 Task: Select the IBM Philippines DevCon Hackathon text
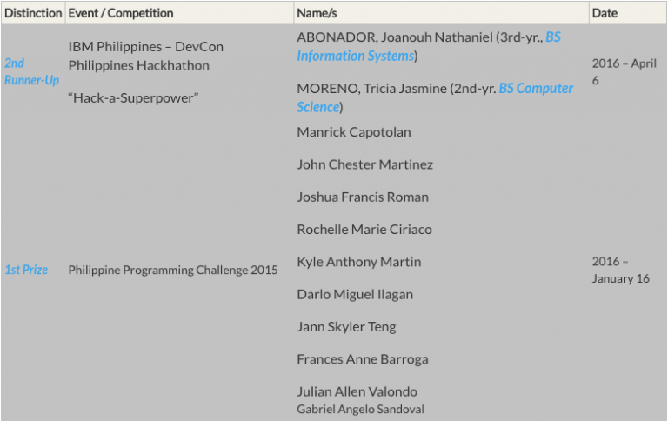[146, 56]
